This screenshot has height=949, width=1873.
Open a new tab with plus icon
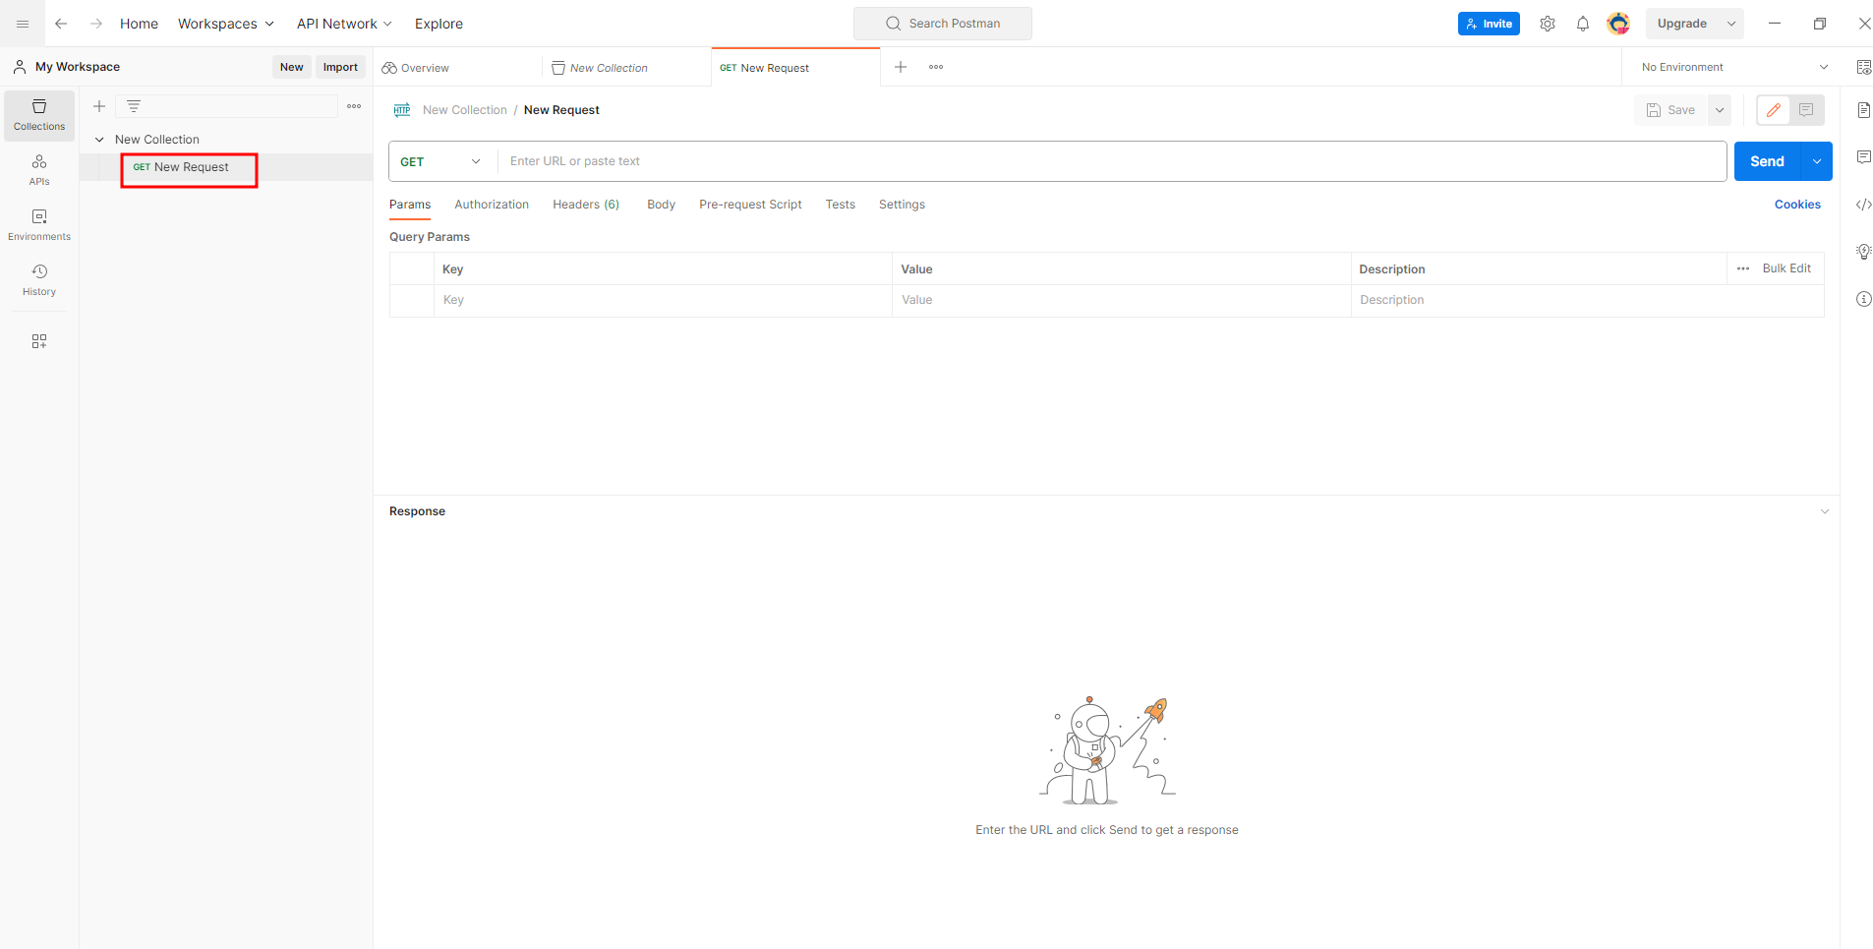901,67
